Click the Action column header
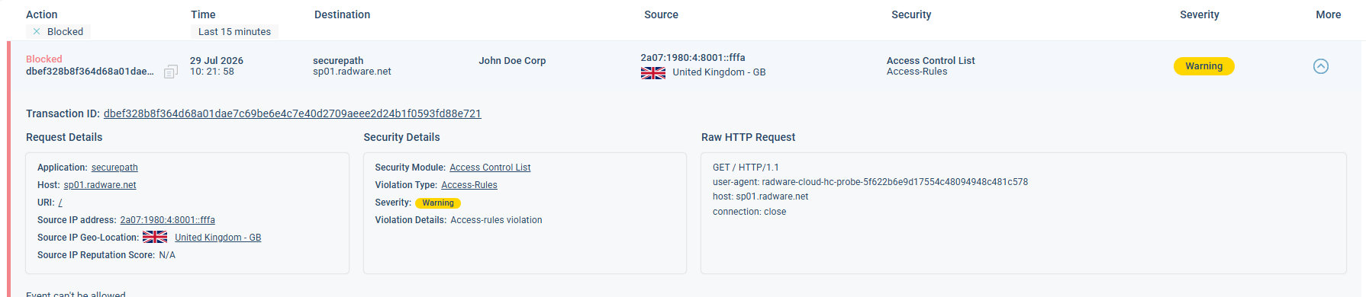Viewport: 1366px width, 297px height. click(41, 14)
